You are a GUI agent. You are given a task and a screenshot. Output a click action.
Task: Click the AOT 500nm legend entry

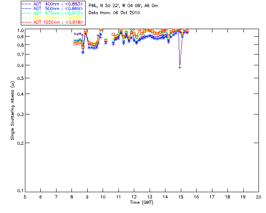[x=52, y=8]
